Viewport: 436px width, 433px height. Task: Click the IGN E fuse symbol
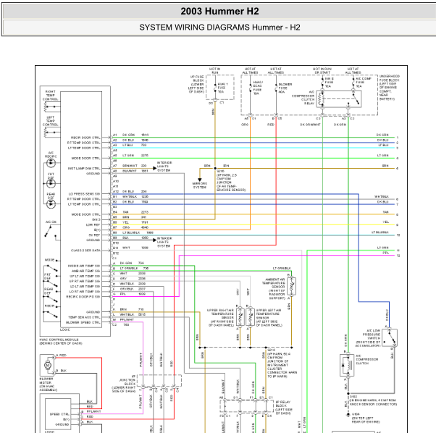point(322,83)
